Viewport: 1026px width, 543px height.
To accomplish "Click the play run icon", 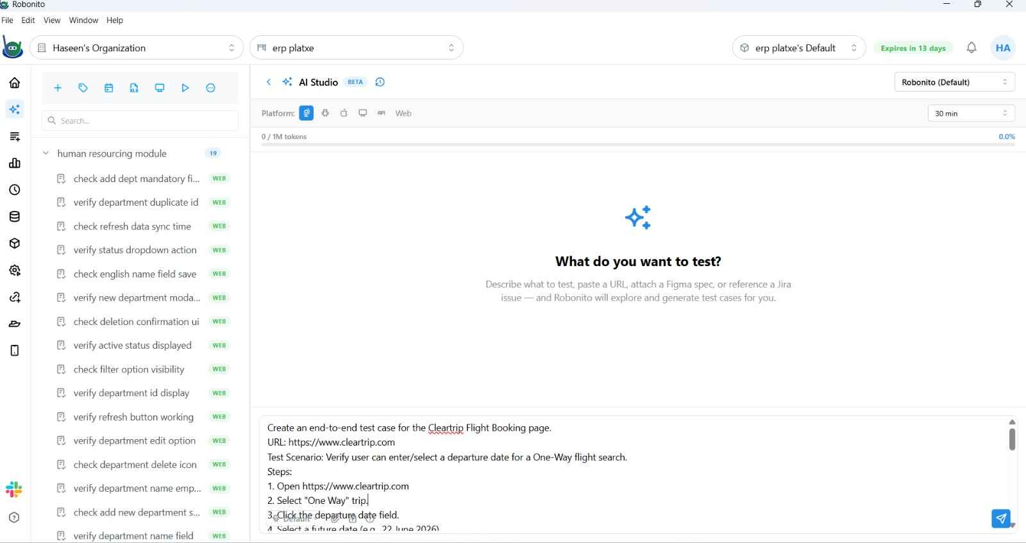I will coord(185,88).
